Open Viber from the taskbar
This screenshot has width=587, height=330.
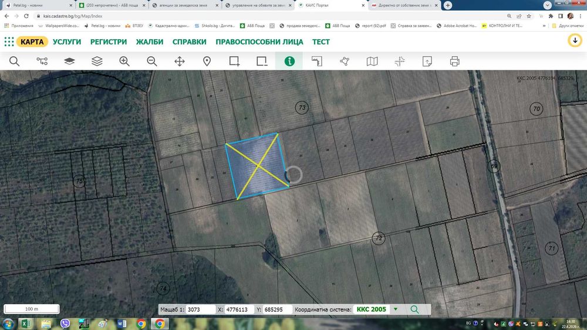65,324
